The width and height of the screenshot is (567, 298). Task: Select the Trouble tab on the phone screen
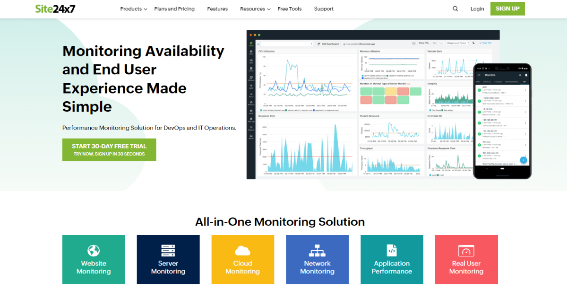pos(498,82)
